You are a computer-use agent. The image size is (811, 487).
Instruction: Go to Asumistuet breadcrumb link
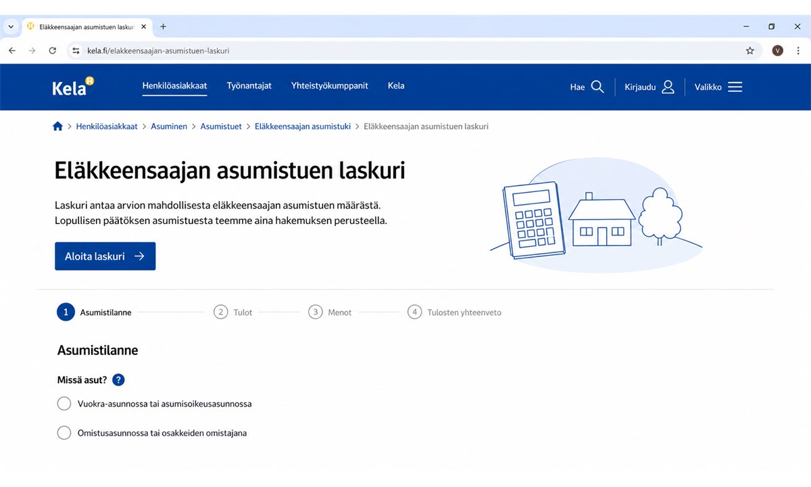[x=221, y=126]
